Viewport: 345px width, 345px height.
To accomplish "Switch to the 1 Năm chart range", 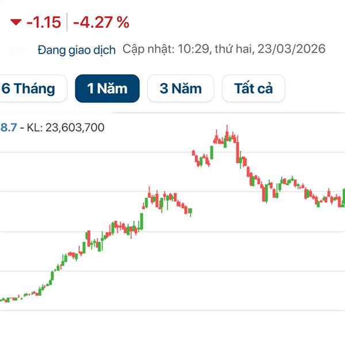I will click(107, 89).
